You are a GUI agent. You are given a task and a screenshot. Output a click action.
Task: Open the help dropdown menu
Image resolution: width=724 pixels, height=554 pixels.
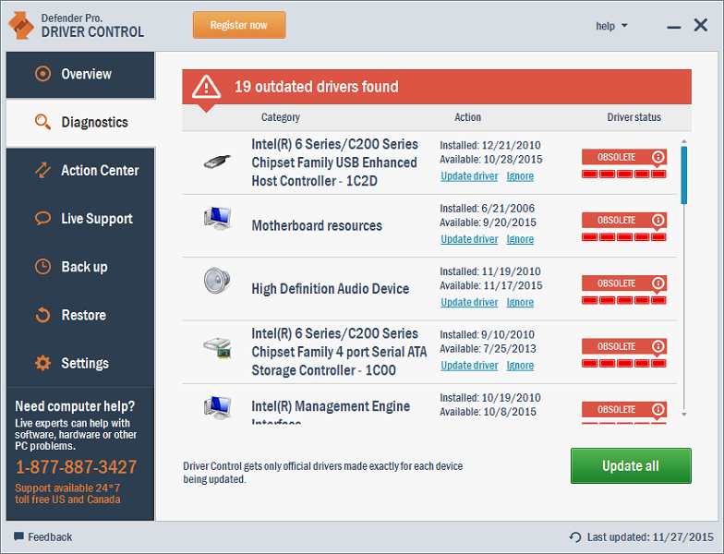pyautogui.click(x=611, y=26)
